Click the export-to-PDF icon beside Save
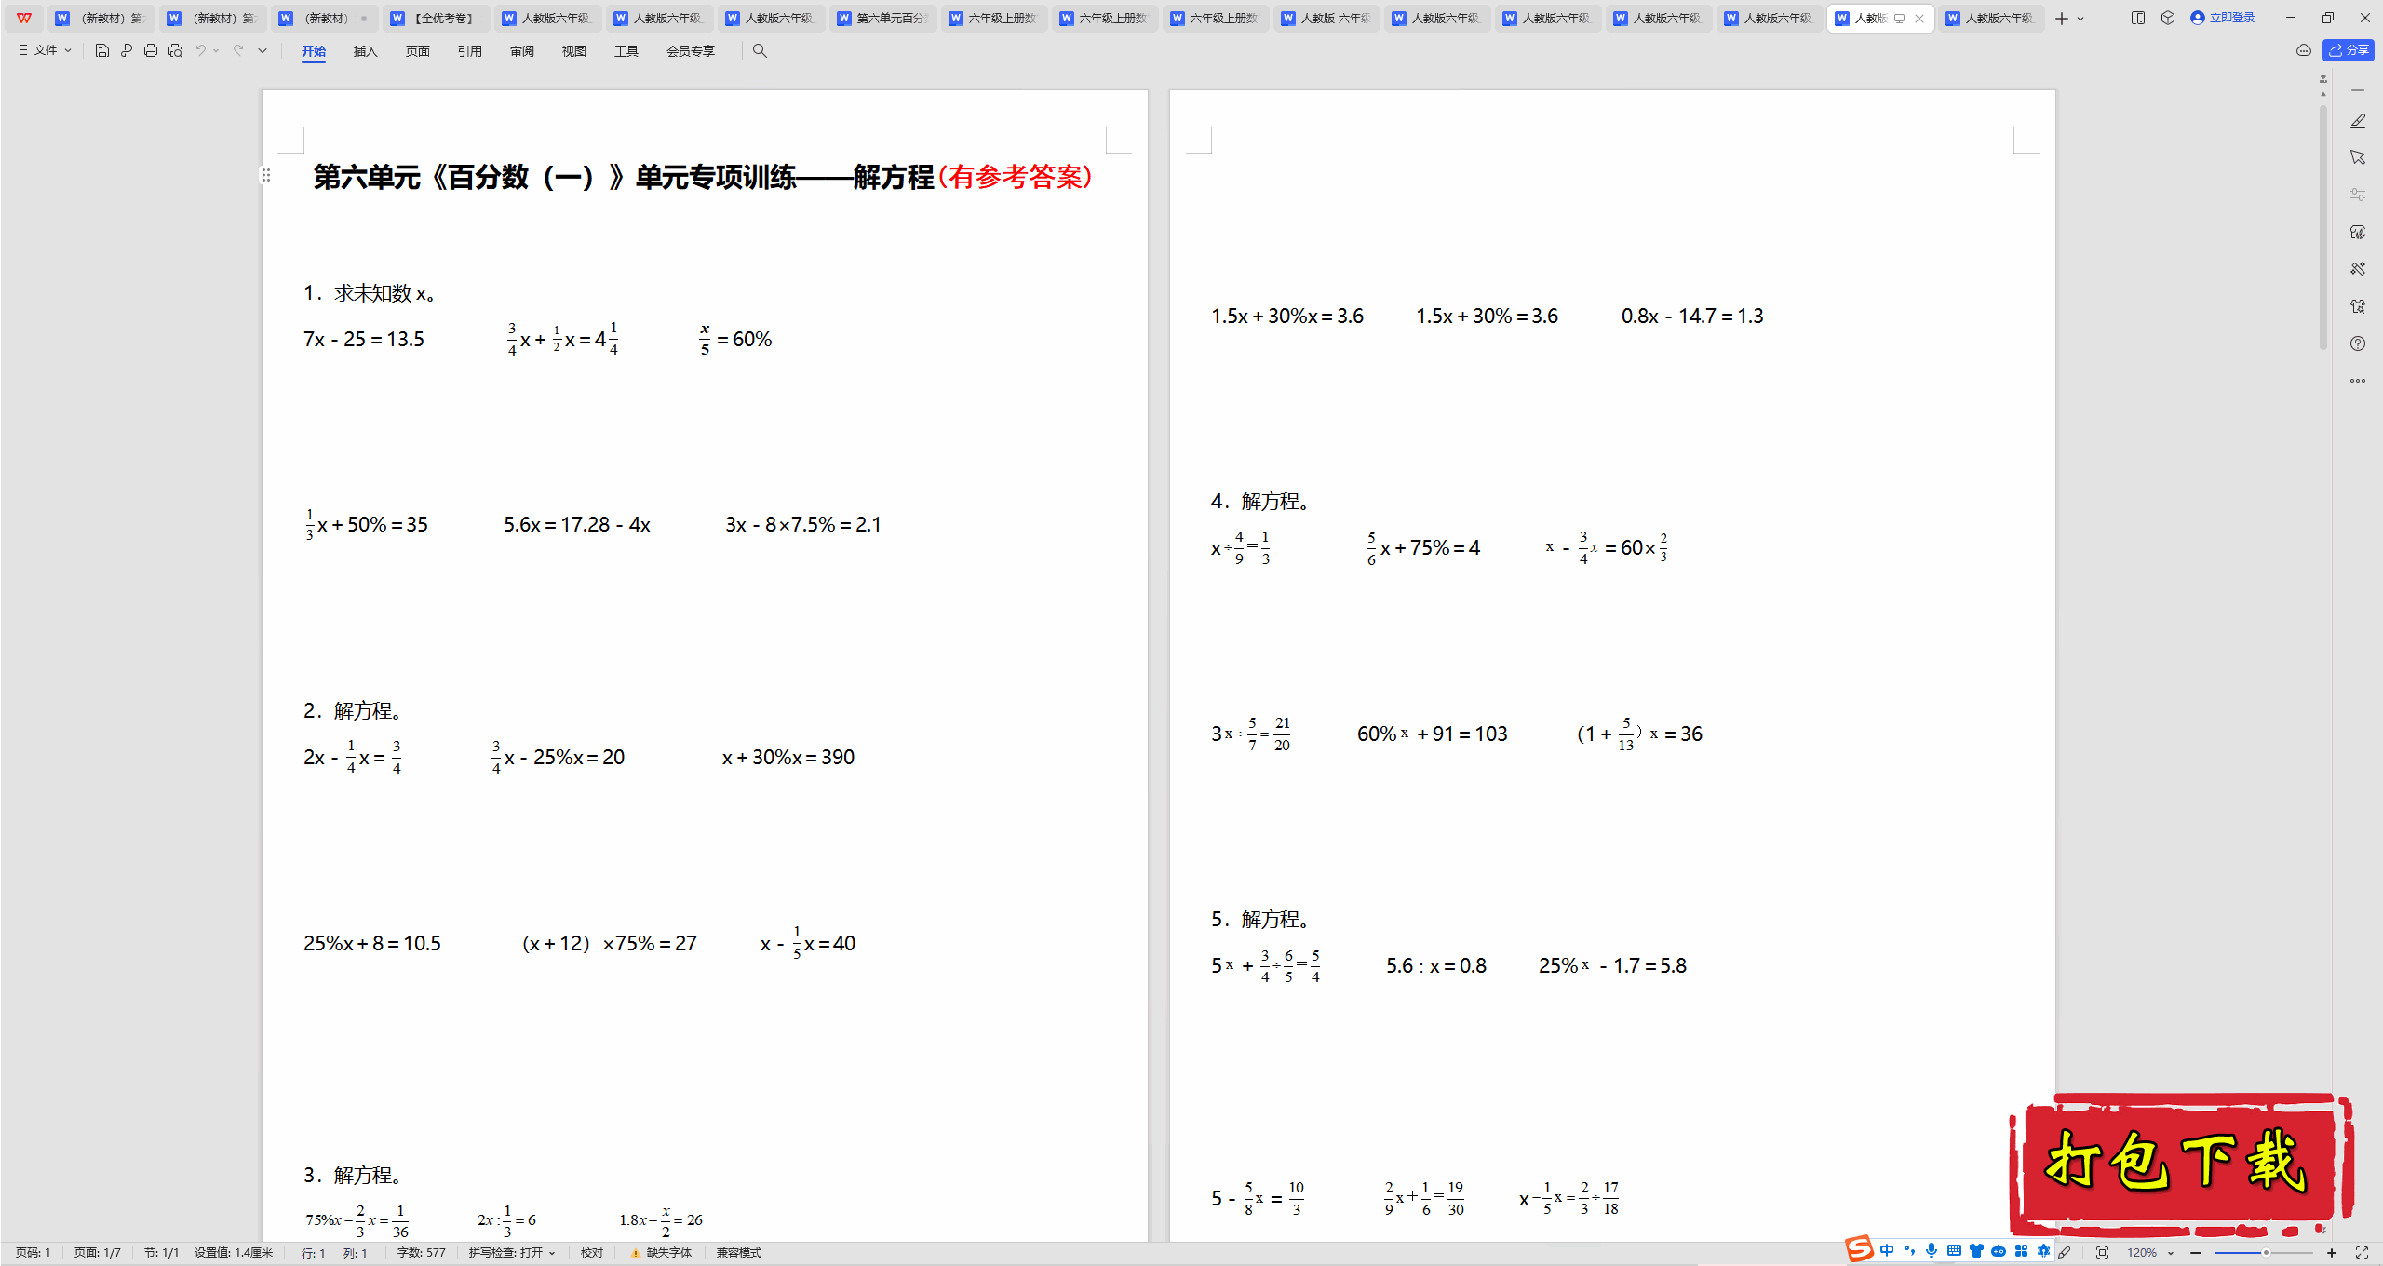This screenshot has height=1266, width=2383. [x=127, y=51]
